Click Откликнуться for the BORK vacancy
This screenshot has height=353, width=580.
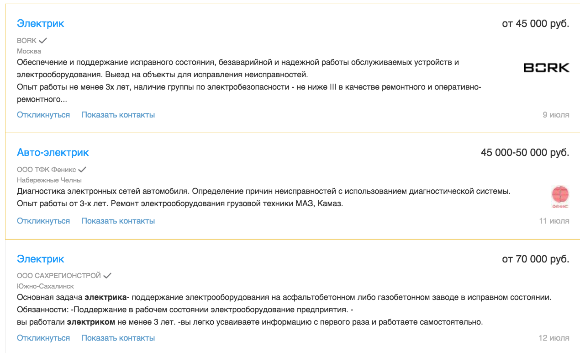43,115
